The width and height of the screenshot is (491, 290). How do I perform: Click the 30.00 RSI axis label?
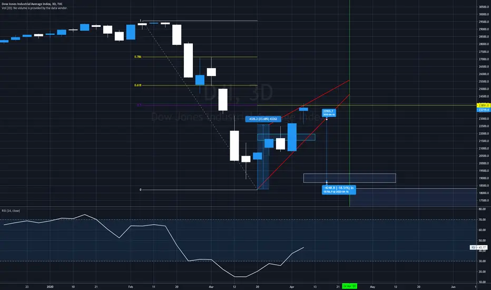click(482, 261)
